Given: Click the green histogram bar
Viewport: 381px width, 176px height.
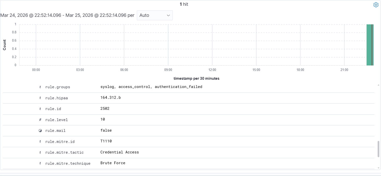Looking at the screenshot, I should [x=370, y=45].
